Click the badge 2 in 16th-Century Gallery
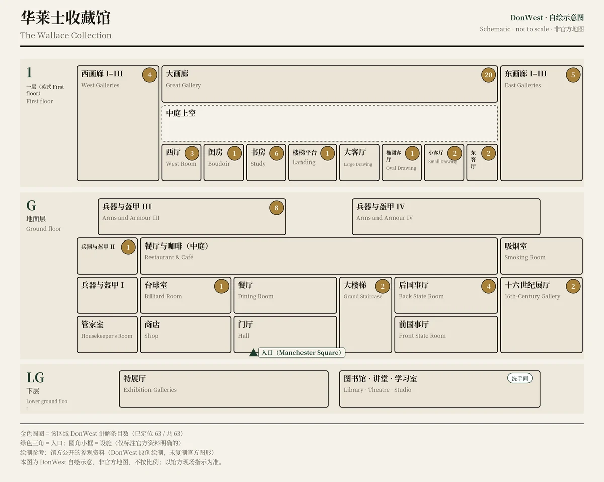The height and width of the screenshot is (482, 604). 573,287
